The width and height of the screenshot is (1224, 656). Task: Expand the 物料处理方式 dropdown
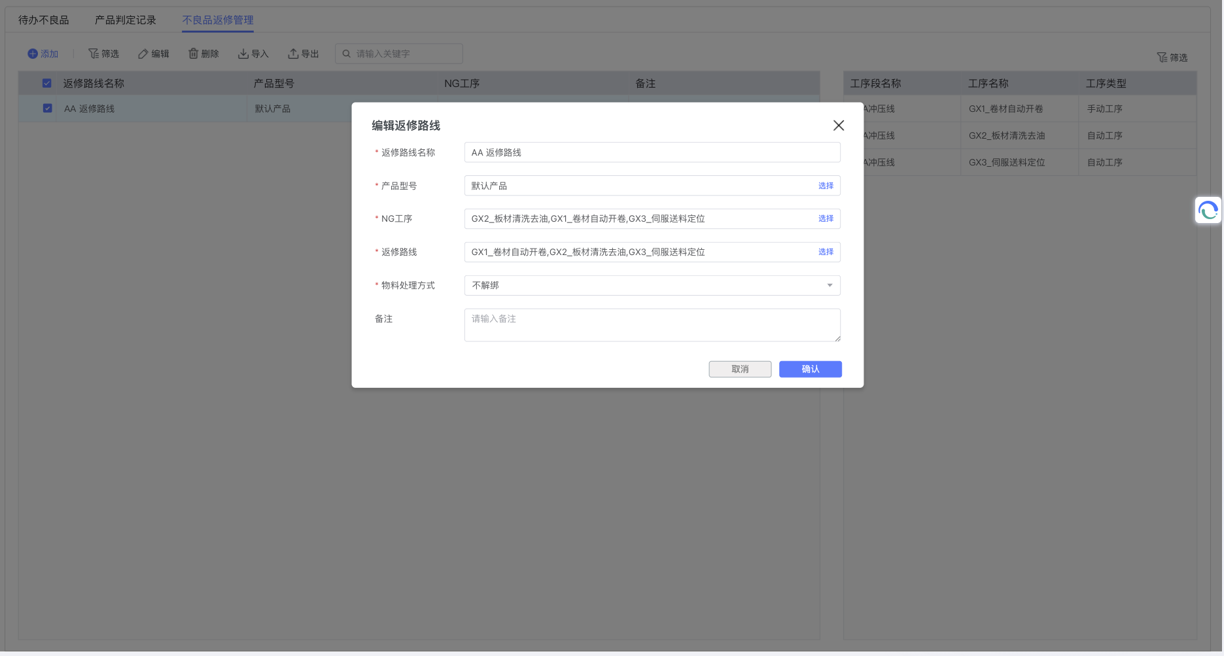tap(829, 285)
